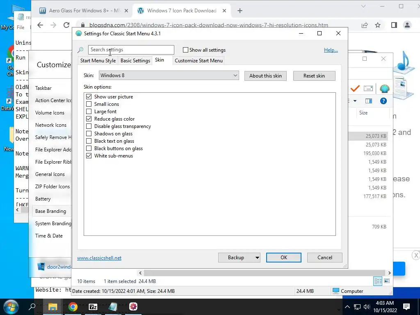Open File Explorer from the taskbar

(52, 306)
